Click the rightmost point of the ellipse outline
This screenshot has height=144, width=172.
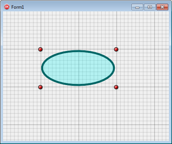[x=114, y=68]
